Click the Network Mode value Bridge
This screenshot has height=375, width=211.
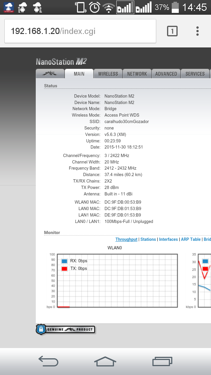click(110, 109)
